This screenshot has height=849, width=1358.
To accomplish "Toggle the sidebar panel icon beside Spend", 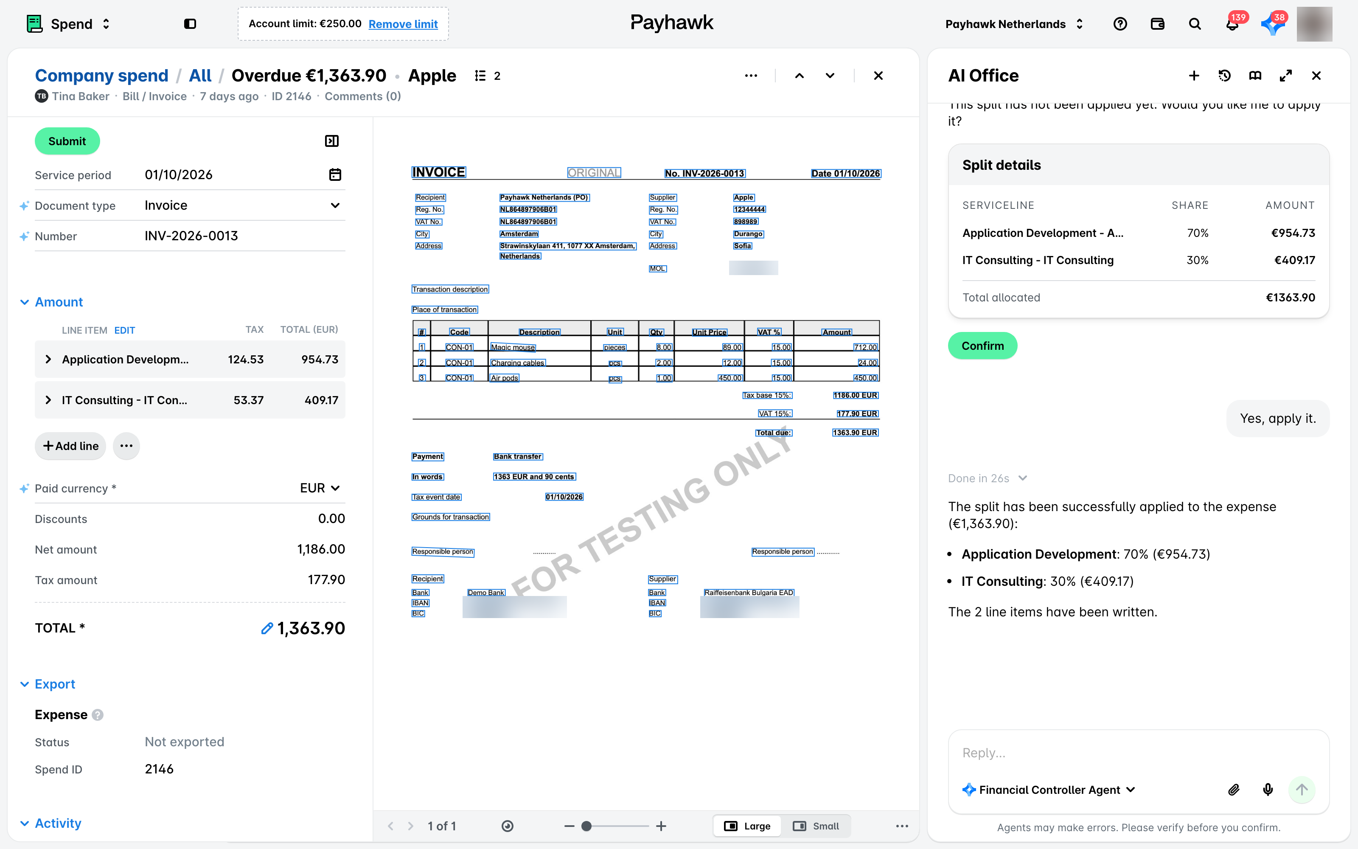I will click(190, 24).
